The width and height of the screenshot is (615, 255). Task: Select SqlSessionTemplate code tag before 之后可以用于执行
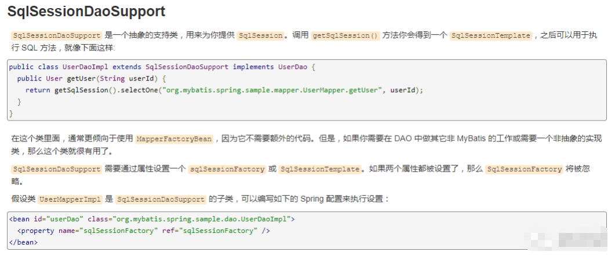(490, 35)
